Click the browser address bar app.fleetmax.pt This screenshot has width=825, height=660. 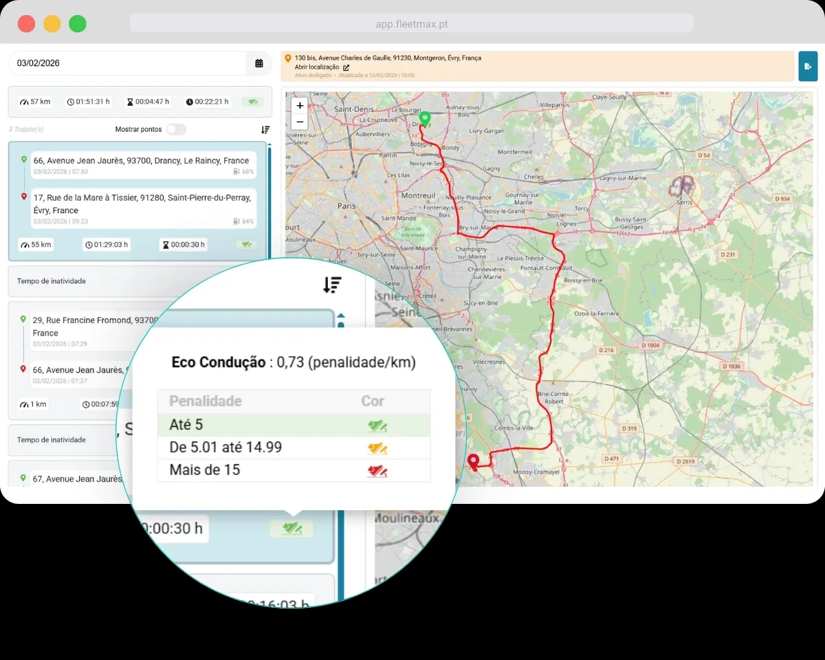coord(412,23)
